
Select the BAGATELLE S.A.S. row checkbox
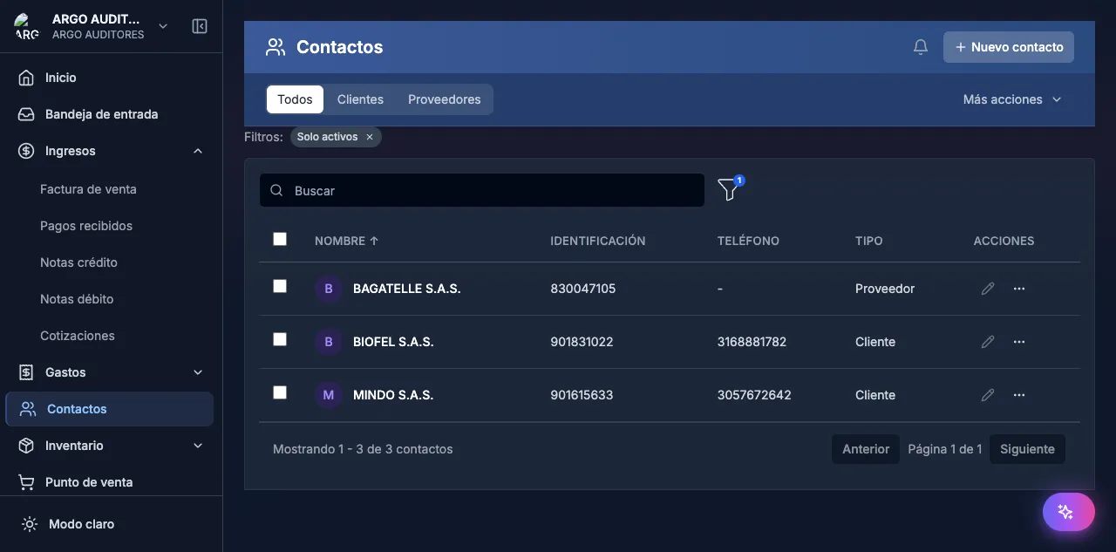click(x=280, y=285)
